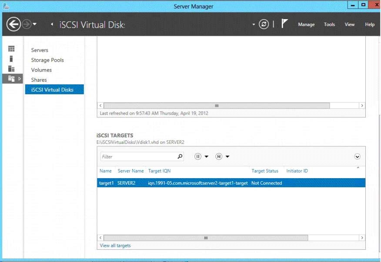Open navigation history dropdown beside forward arrow
Viewport: 381px width, 262px height.
coord(34,24)
